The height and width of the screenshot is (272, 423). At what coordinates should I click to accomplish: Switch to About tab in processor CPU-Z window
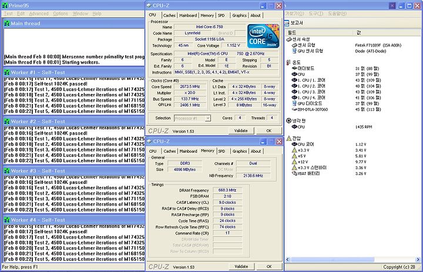(x=256, y=16)
